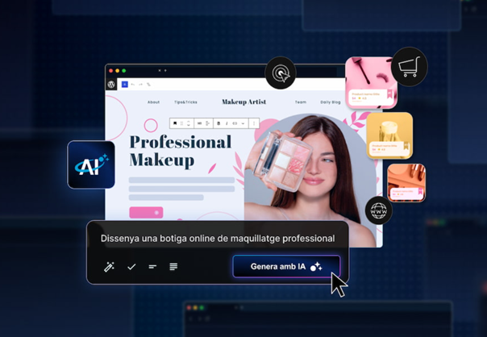Select the yellow product thumbnail card
This screenshot has height=337, width=487.
pyautogui.click(x=389, y=135)
